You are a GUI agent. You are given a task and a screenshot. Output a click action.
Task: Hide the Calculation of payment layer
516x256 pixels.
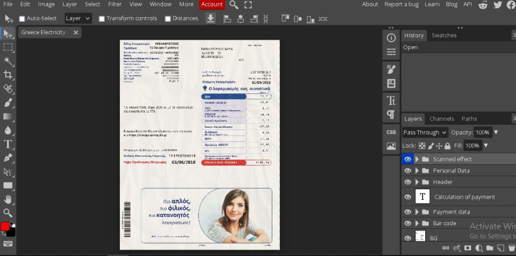click(x=407, y=197)
